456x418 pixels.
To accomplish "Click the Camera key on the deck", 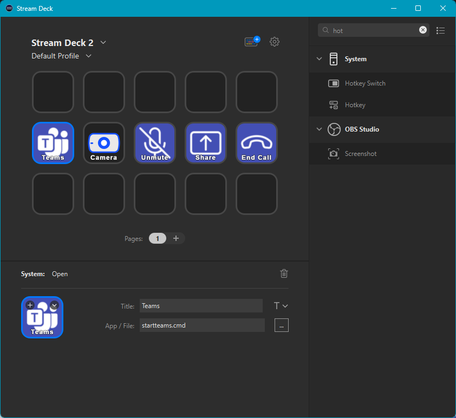I will tap(103, 143).
